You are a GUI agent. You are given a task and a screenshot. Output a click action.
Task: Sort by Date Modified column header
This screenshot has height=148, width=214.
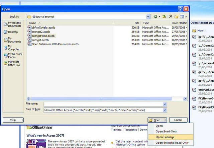179,23
